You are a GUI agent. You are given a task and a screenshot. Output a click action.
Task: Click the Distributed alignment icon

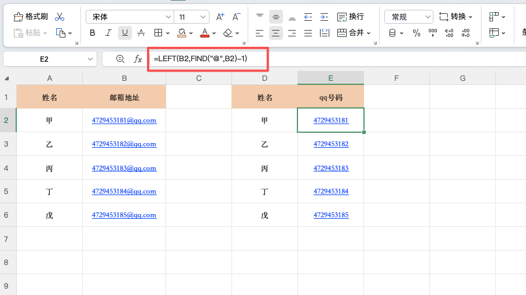coord(325,33)
